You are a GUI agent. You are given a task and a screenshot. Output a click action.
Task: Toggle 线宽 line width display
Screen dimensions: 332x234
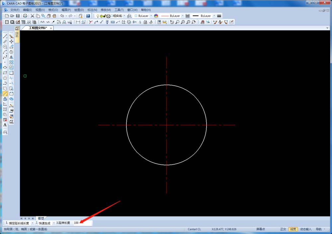293,229
